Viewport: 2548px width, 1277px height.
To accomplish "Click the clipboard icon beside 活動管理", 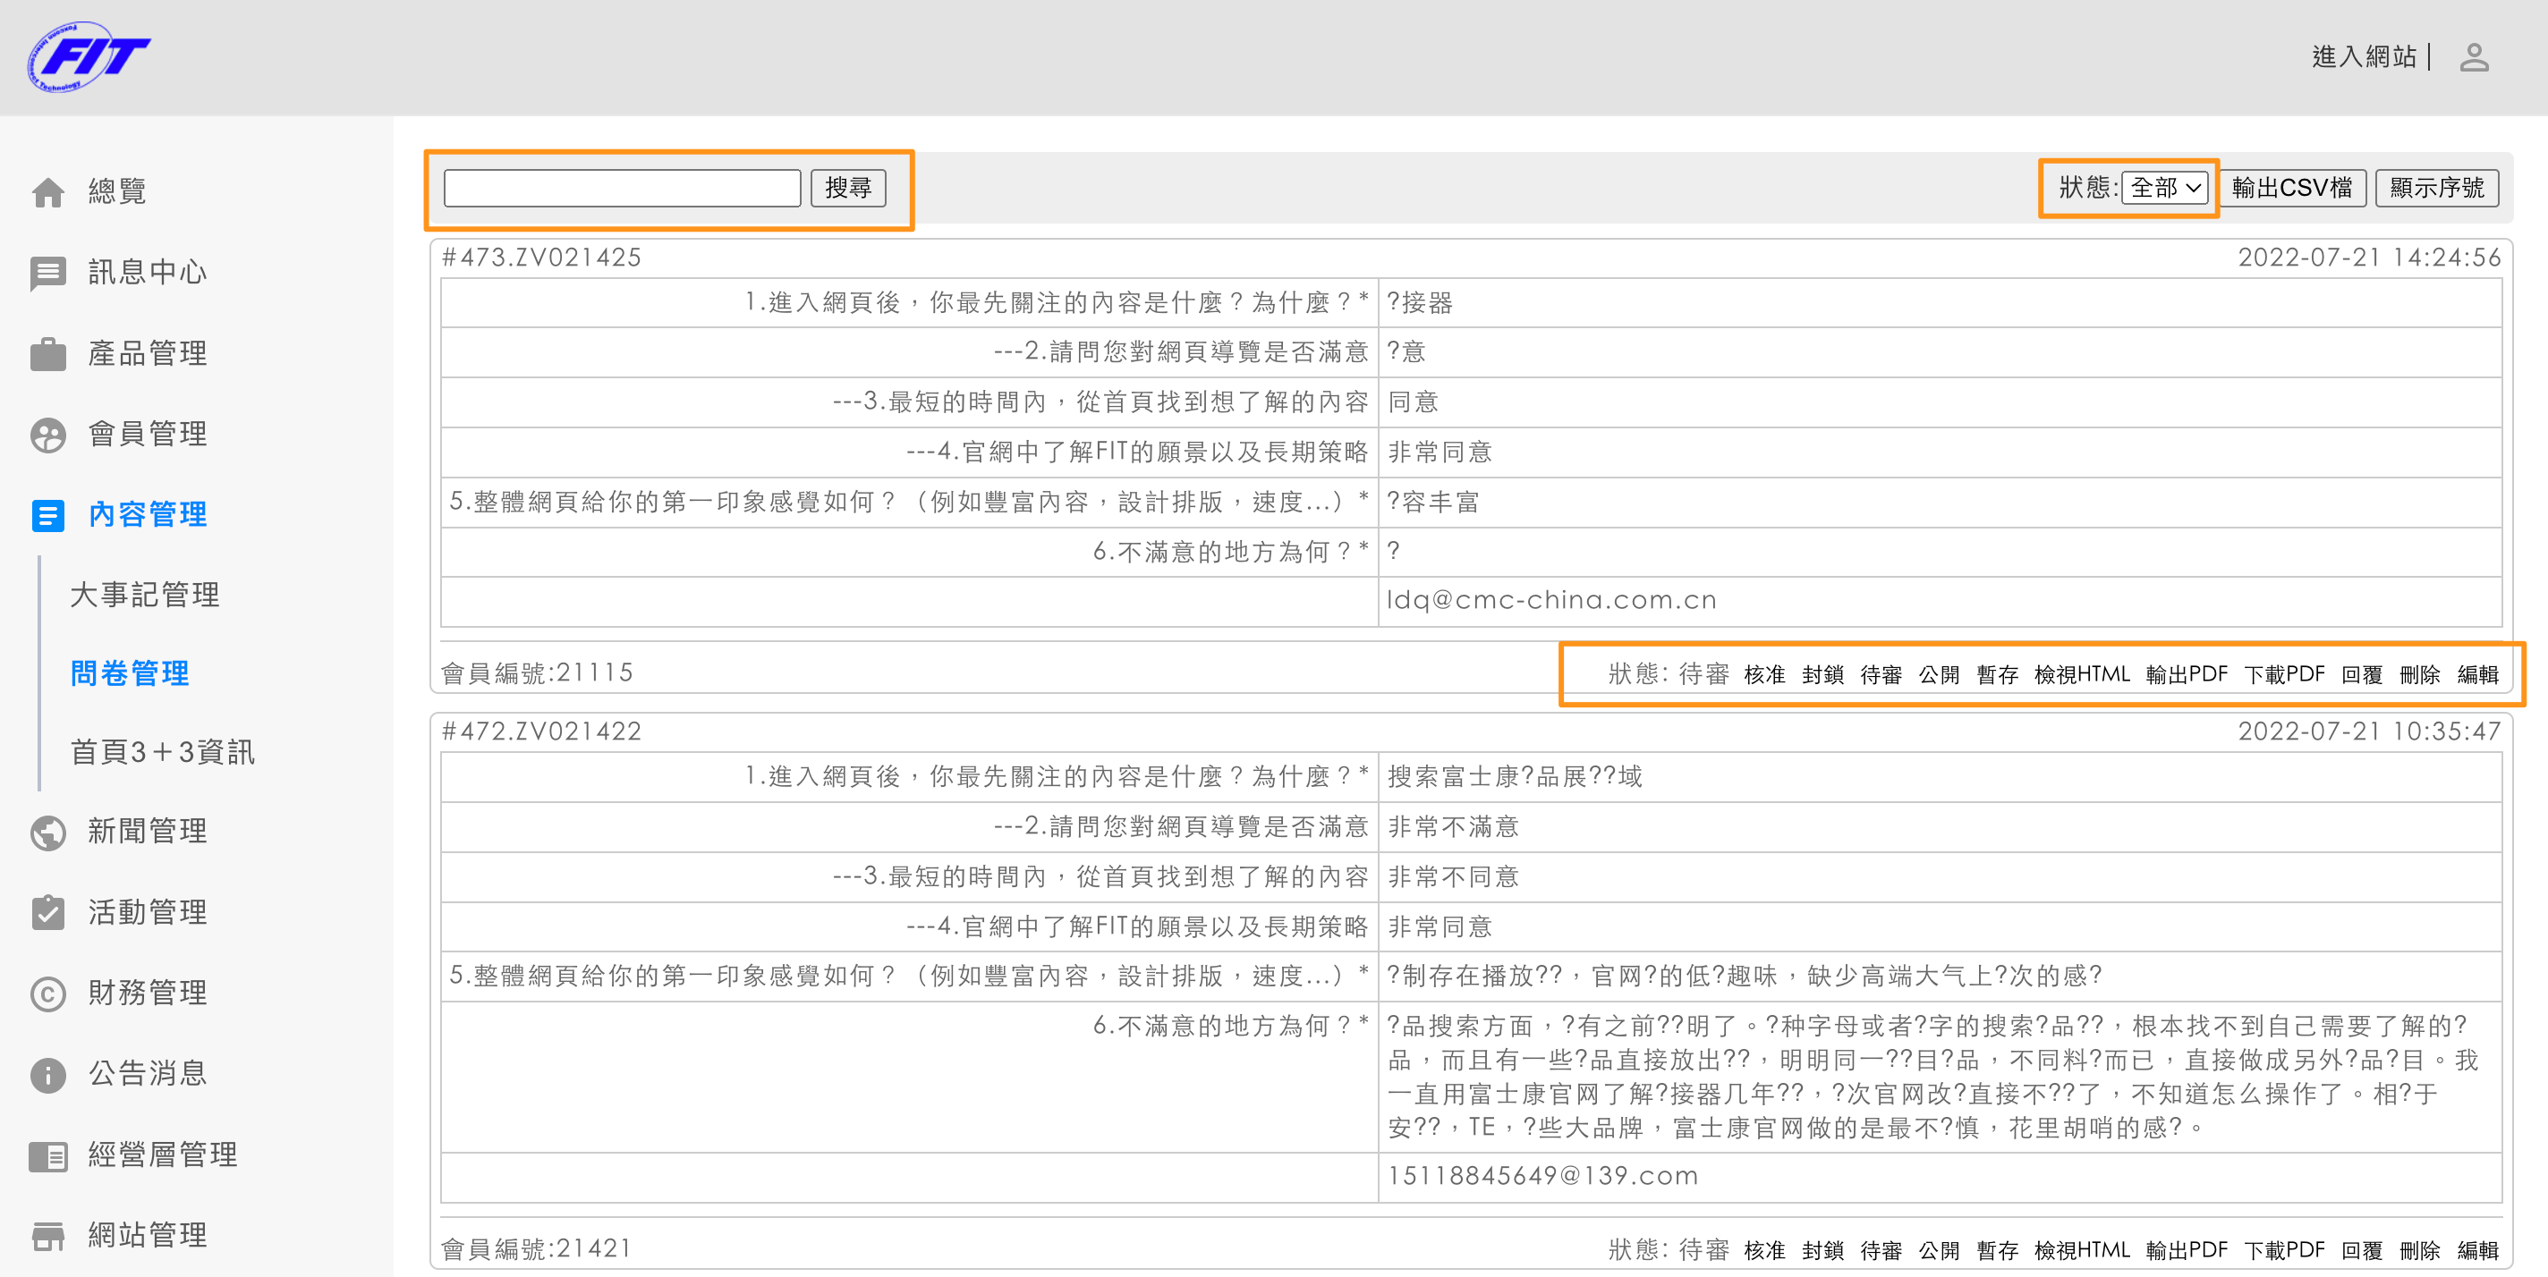I will point(47,912).
